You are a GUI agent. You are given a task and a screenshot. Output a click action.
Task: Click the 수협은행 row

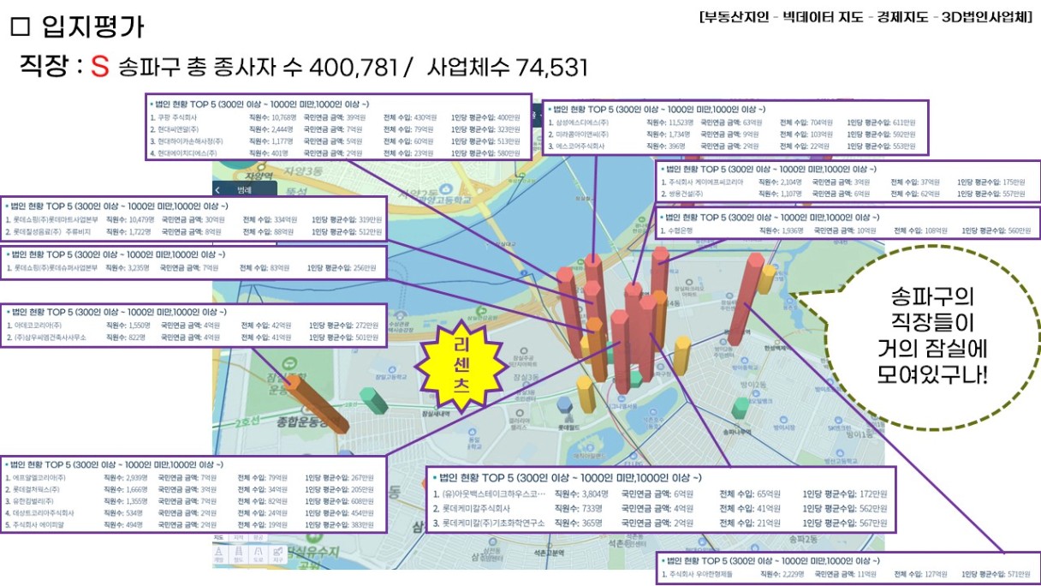pyautogui.click(x=848, y=230)
